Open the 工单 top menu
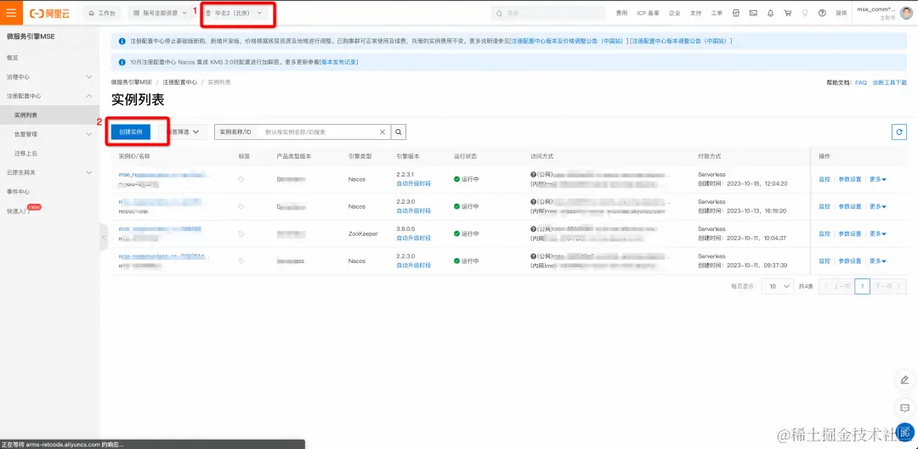Image resolution: width=918 pixels, height=449 pixels. coord(717,13)
